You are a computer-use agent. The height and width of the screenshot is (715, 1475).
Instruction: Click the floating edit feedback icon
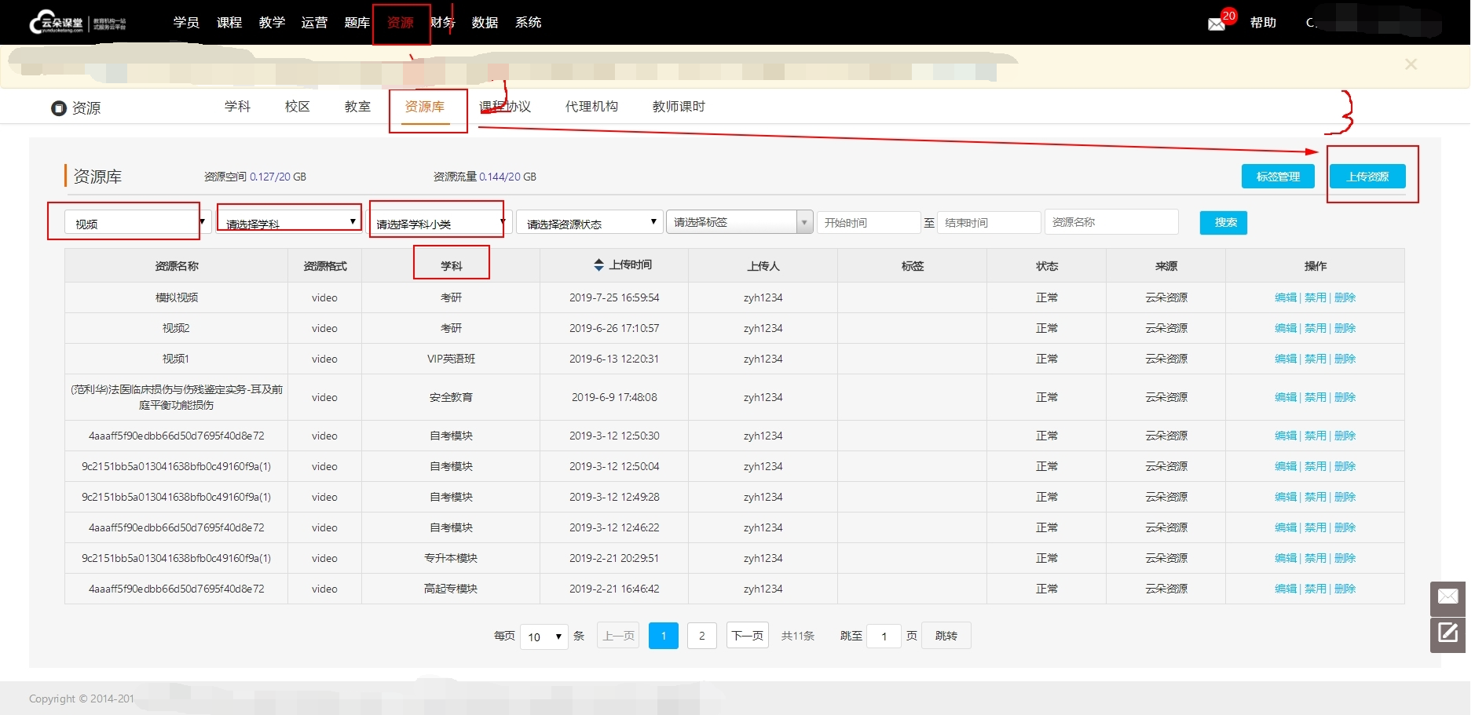point(1448,634)
